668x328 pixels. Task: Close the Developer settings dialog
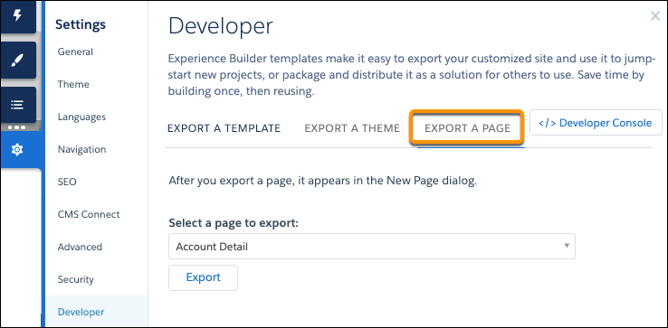tap(654, 16)
